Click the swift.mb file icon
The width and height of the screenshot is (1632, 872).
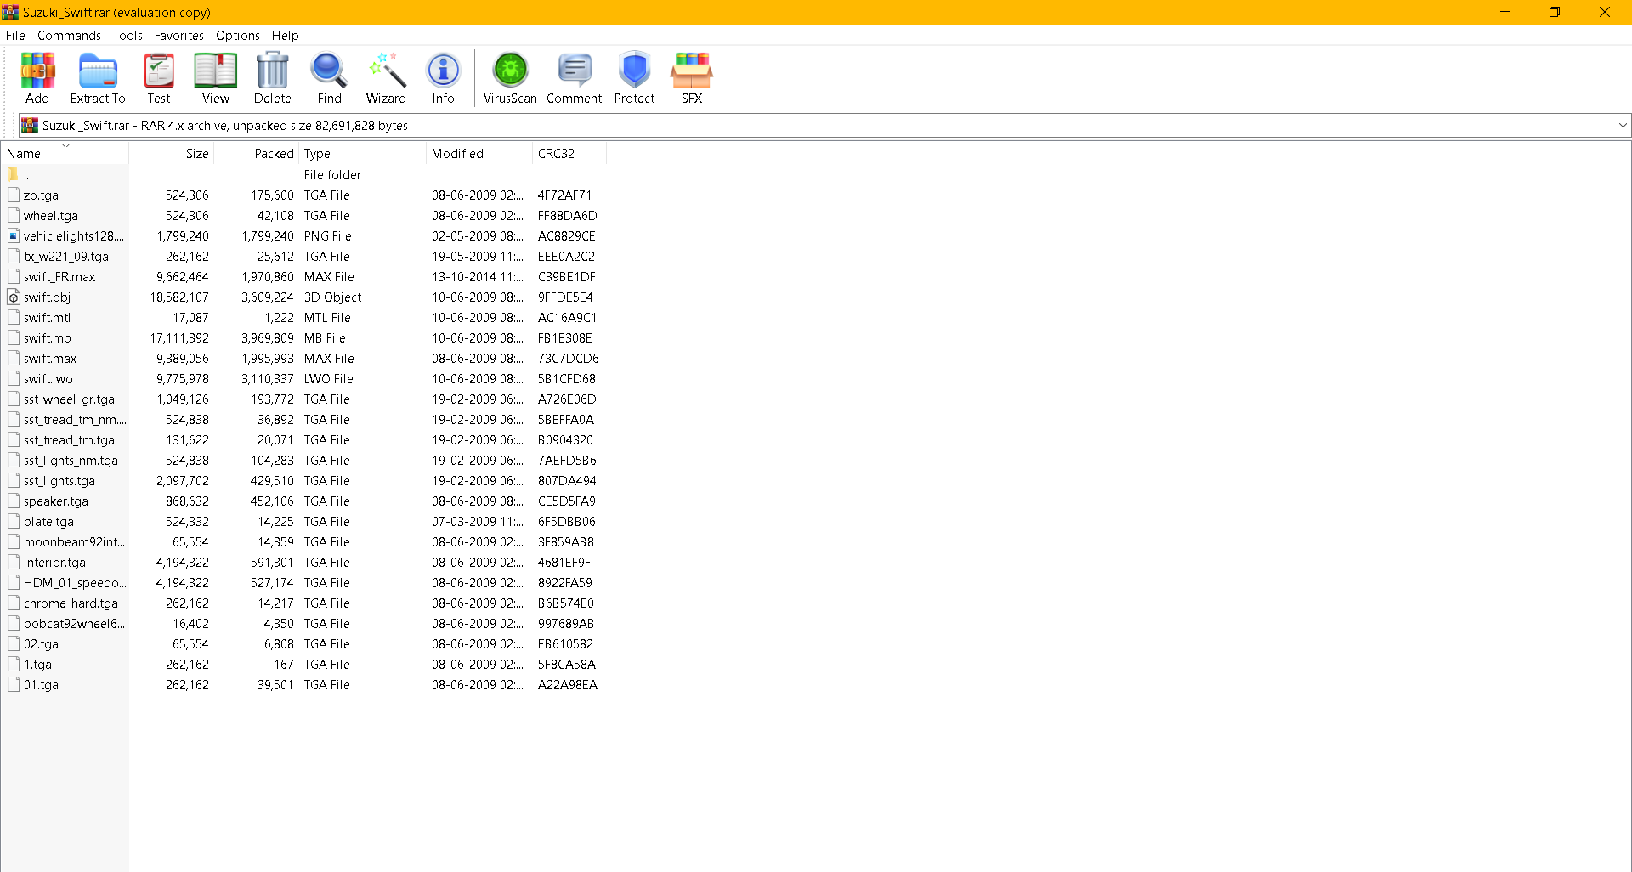pyautogui.click(x=14, y=337)
